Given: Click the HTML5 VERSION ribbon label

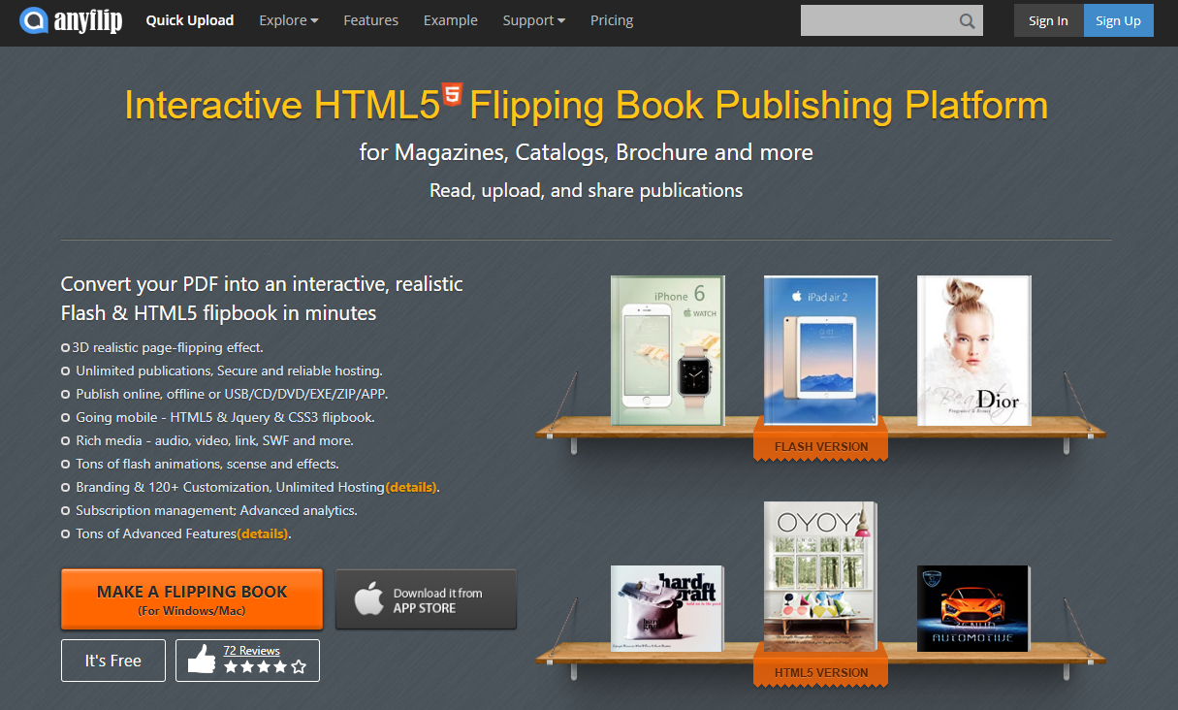Looking at the screenshot, I should point(820,672).
